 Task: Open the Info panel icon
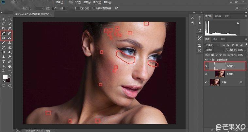pos(200,50)
